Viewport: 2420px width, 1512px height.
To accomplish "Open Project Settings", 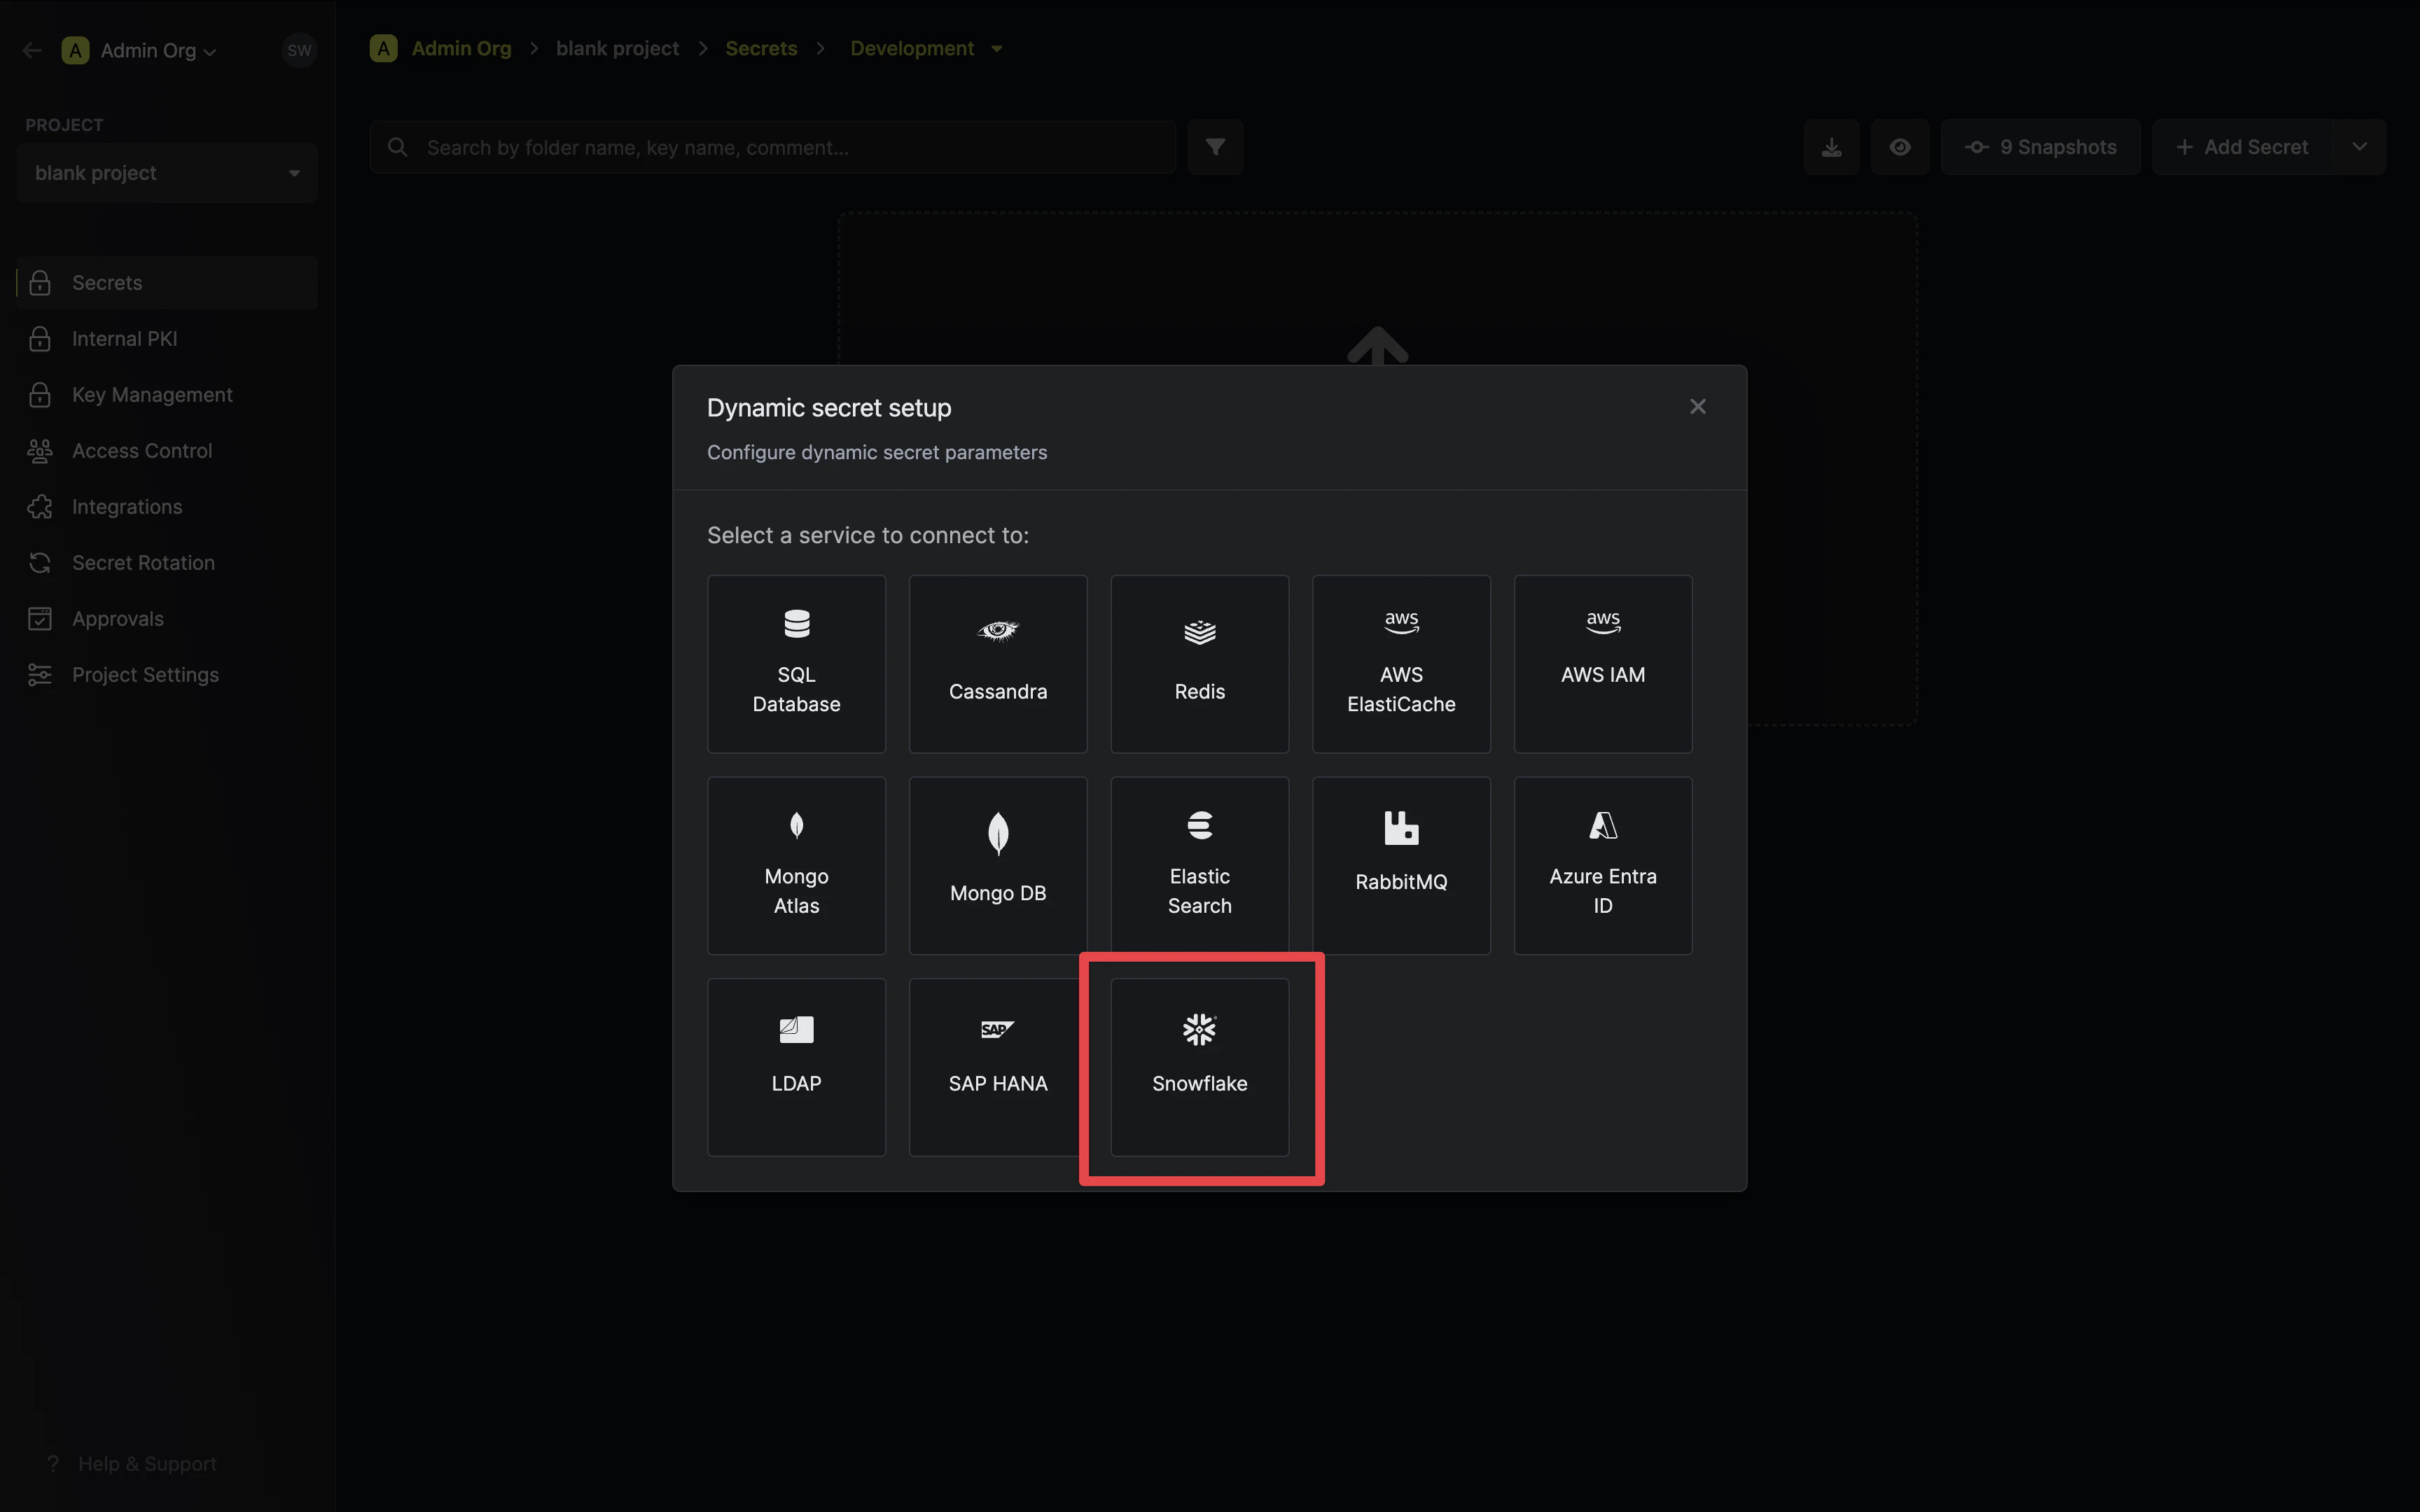I will [167, 675].
